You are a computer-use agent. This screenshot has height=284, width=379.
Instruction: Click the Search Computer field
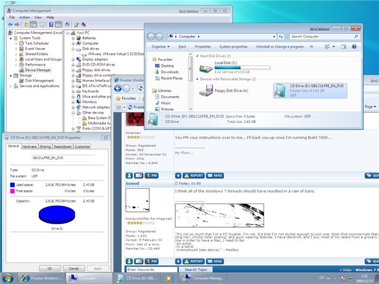pyautogui.click(x=325, y=37)
